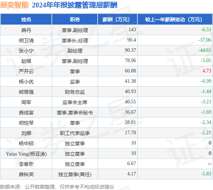Click the salary value 40.55

coord(130,102)
